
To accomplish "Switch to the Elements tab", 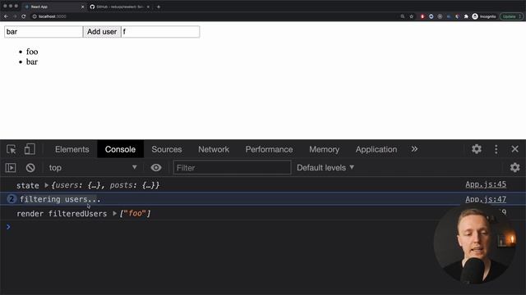I will coord(72,149).
